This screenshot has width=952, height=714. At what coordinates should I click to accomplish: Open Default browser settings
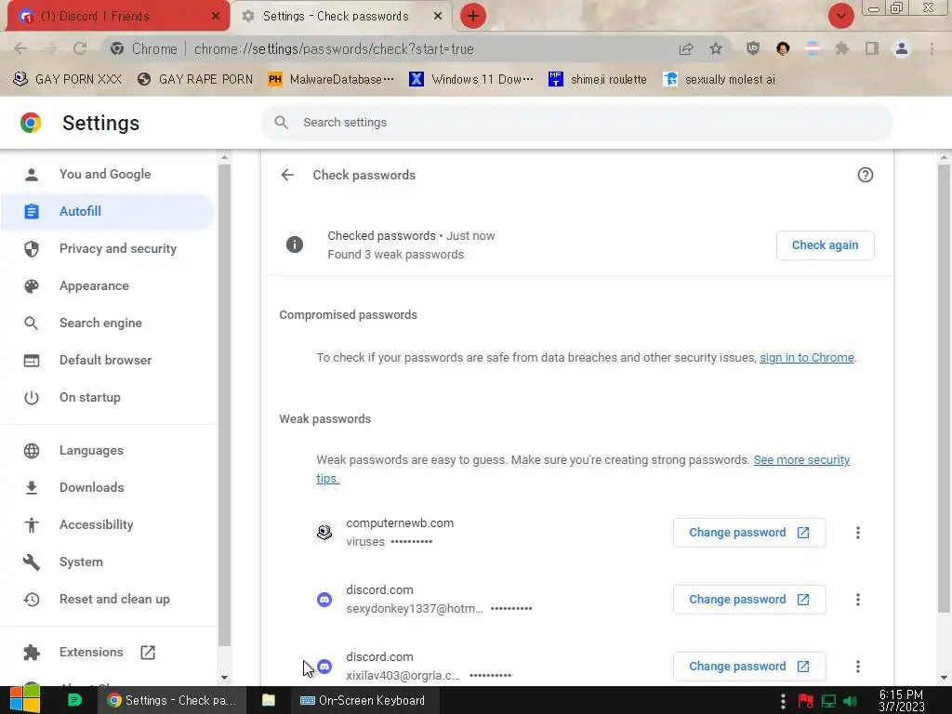[106, 360]
